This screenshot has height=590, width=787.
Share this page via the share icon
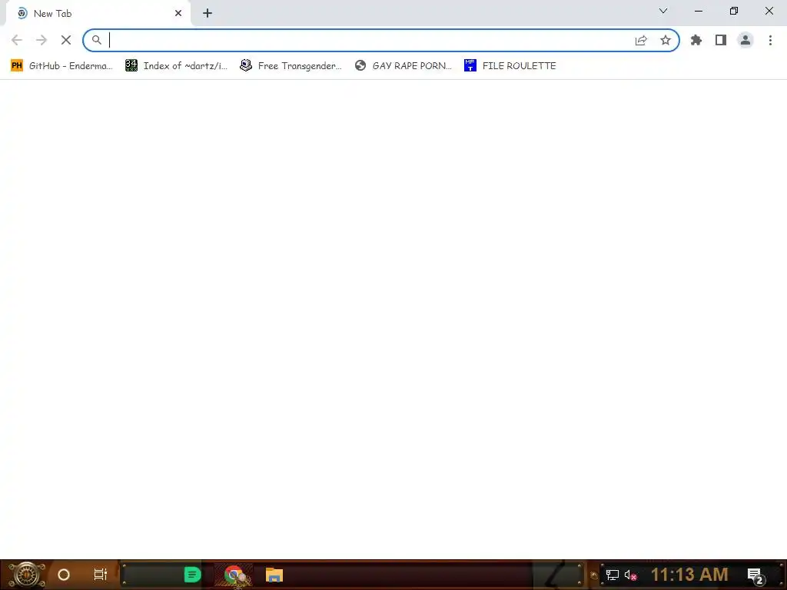641,40
